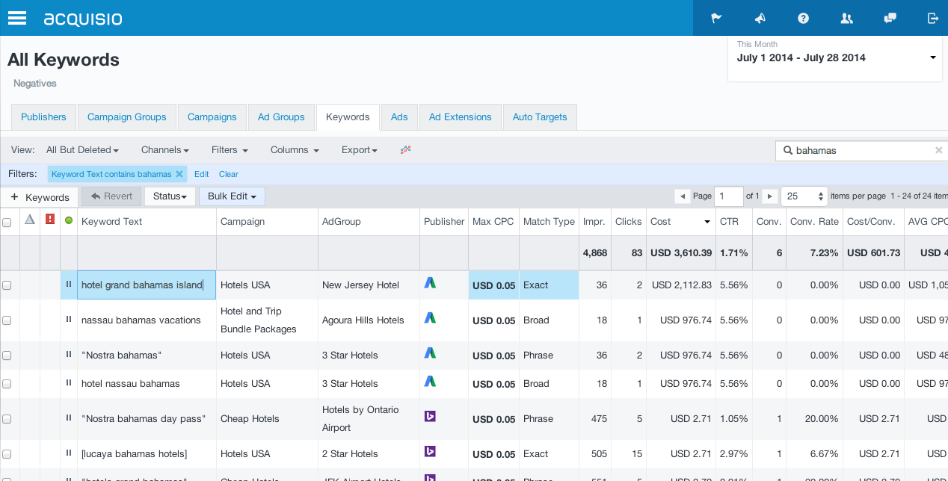This screenshot has height=481, width=948.
Task: Open the help question mark icon
Action: tap(803, 18)
